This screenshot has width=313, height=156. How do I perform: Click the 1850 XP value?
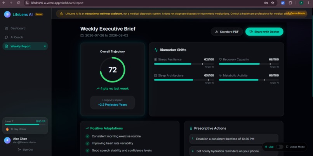(x=40, y=122)
